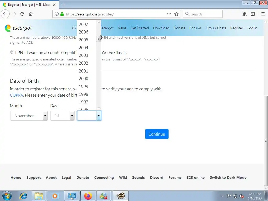Open the Firefox home page icon

(x=31, y=14)
